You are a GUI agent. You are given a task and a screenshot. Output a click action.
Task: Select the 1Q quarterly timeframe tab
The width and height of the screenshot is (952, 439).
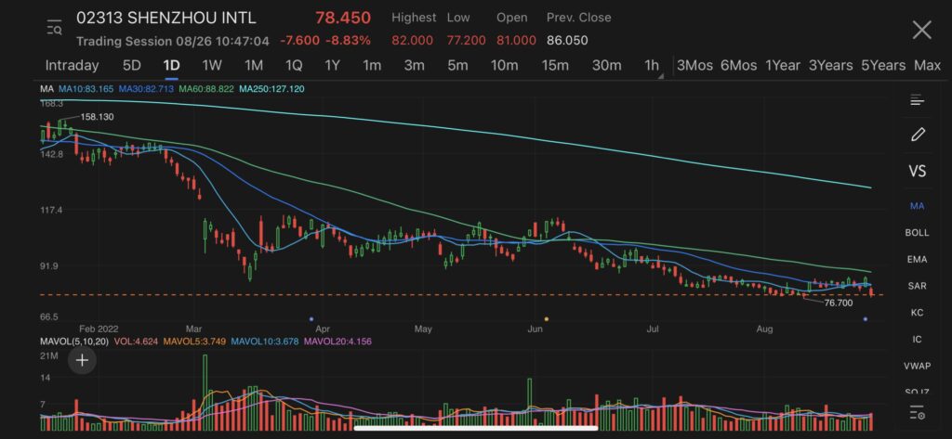point(293,66)
